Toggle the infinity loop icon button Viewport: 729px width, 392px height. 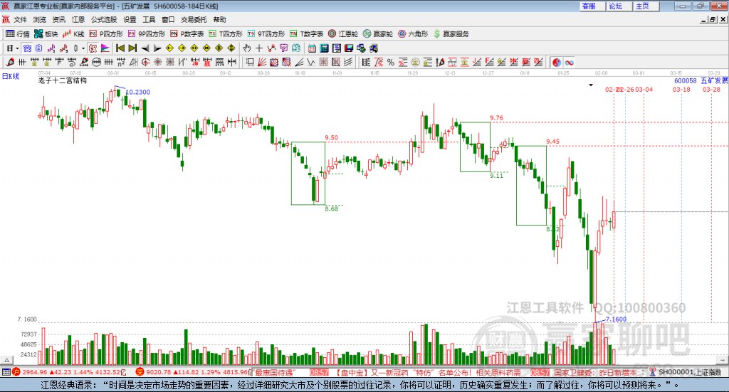point(569,62)
